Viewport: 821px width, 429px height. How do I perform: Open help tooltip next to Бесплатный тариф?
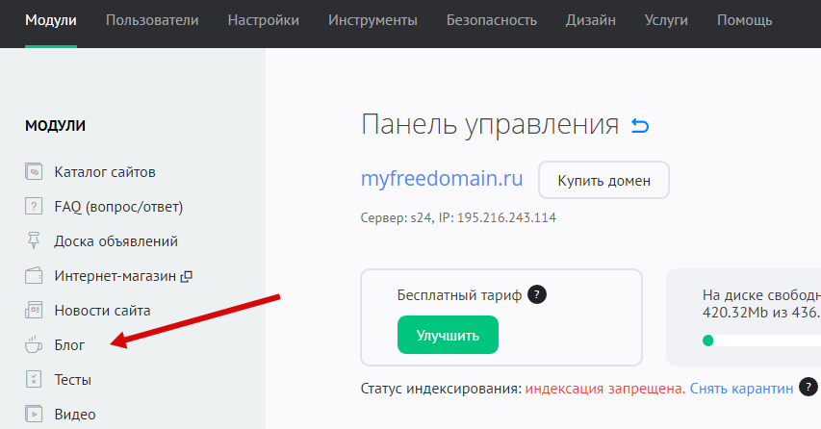[537, 295]
